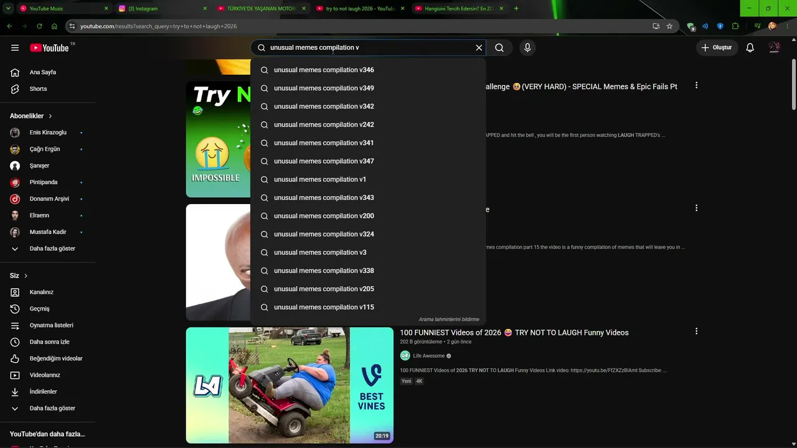This screenshot has height=448, width=797.
Task: Open Mustafa Kadir channel
Action: 47,232
